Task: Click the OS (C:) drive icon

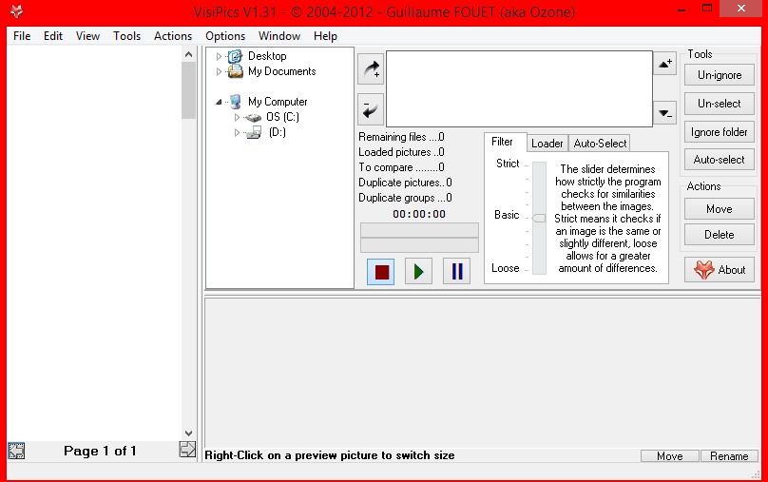Action: tap(253, 118)
